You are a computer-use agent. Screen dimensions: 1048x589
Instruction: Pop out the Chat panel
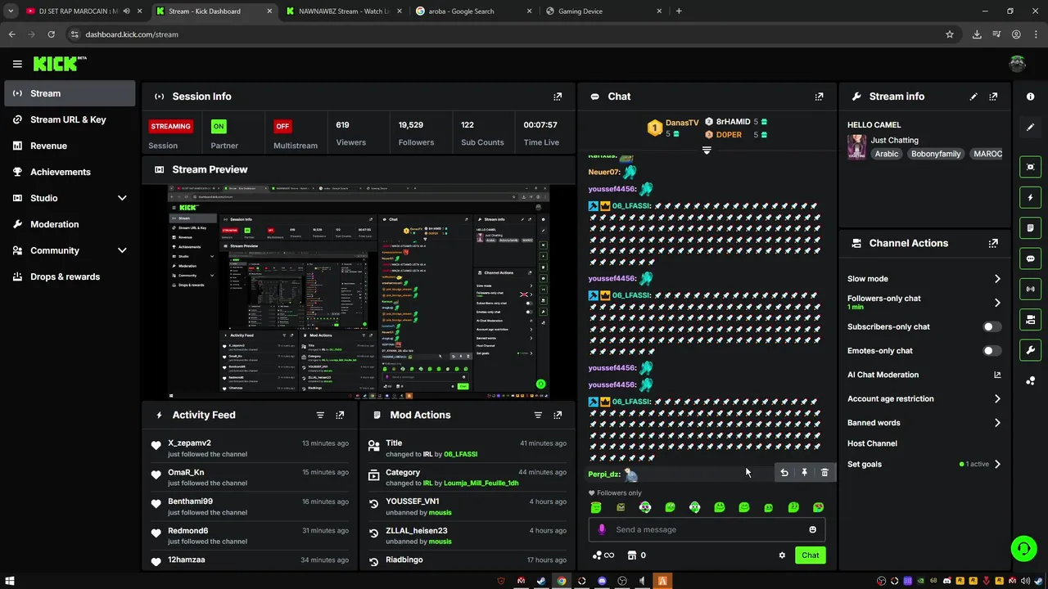point(819,97)
